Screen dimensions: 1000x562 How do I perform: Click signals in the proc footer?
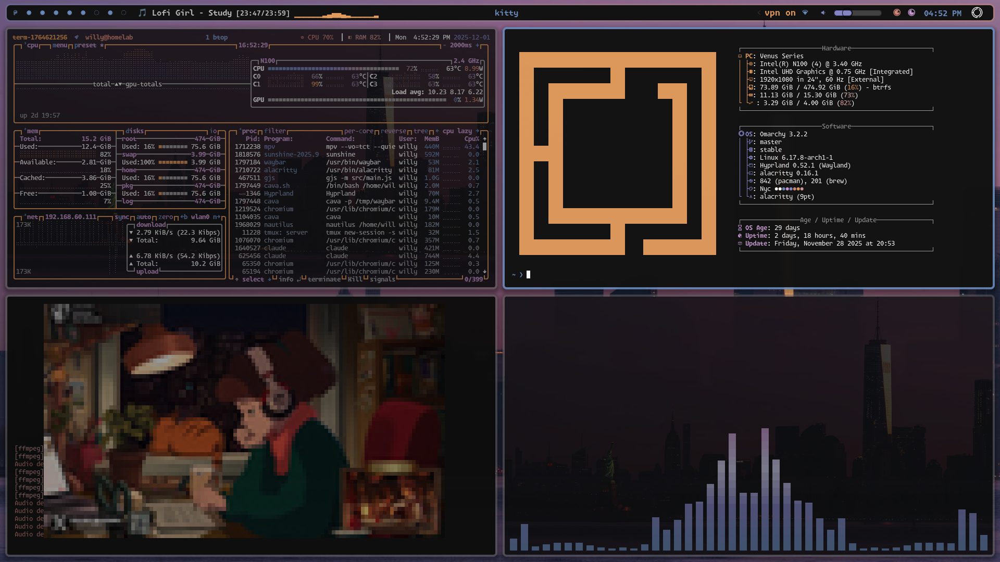pyautogui.click(x=382, y=279)
